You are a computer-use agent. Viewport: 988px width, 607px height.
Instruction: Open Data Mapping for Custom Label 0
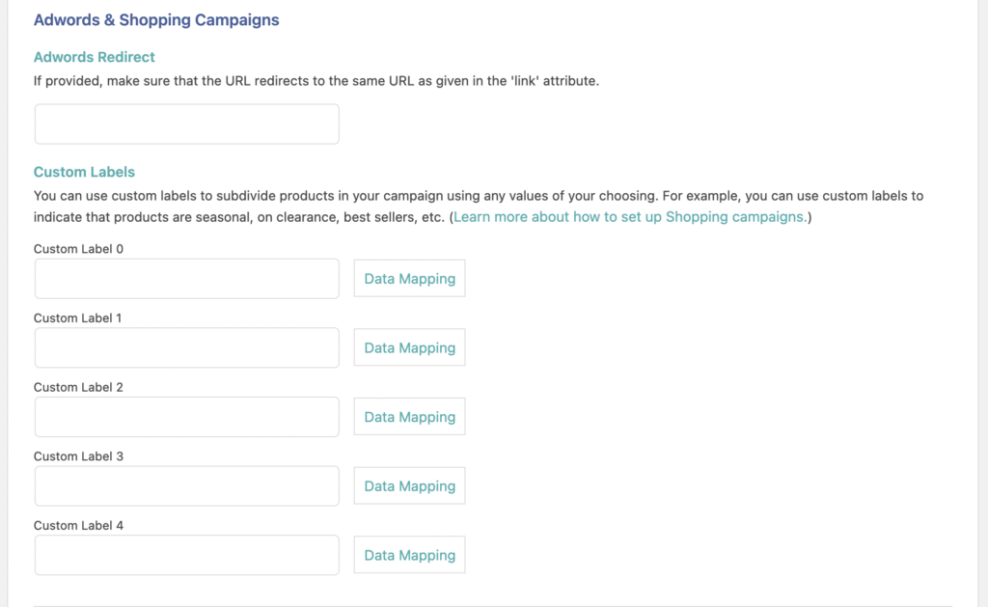(x=409, y=278)
